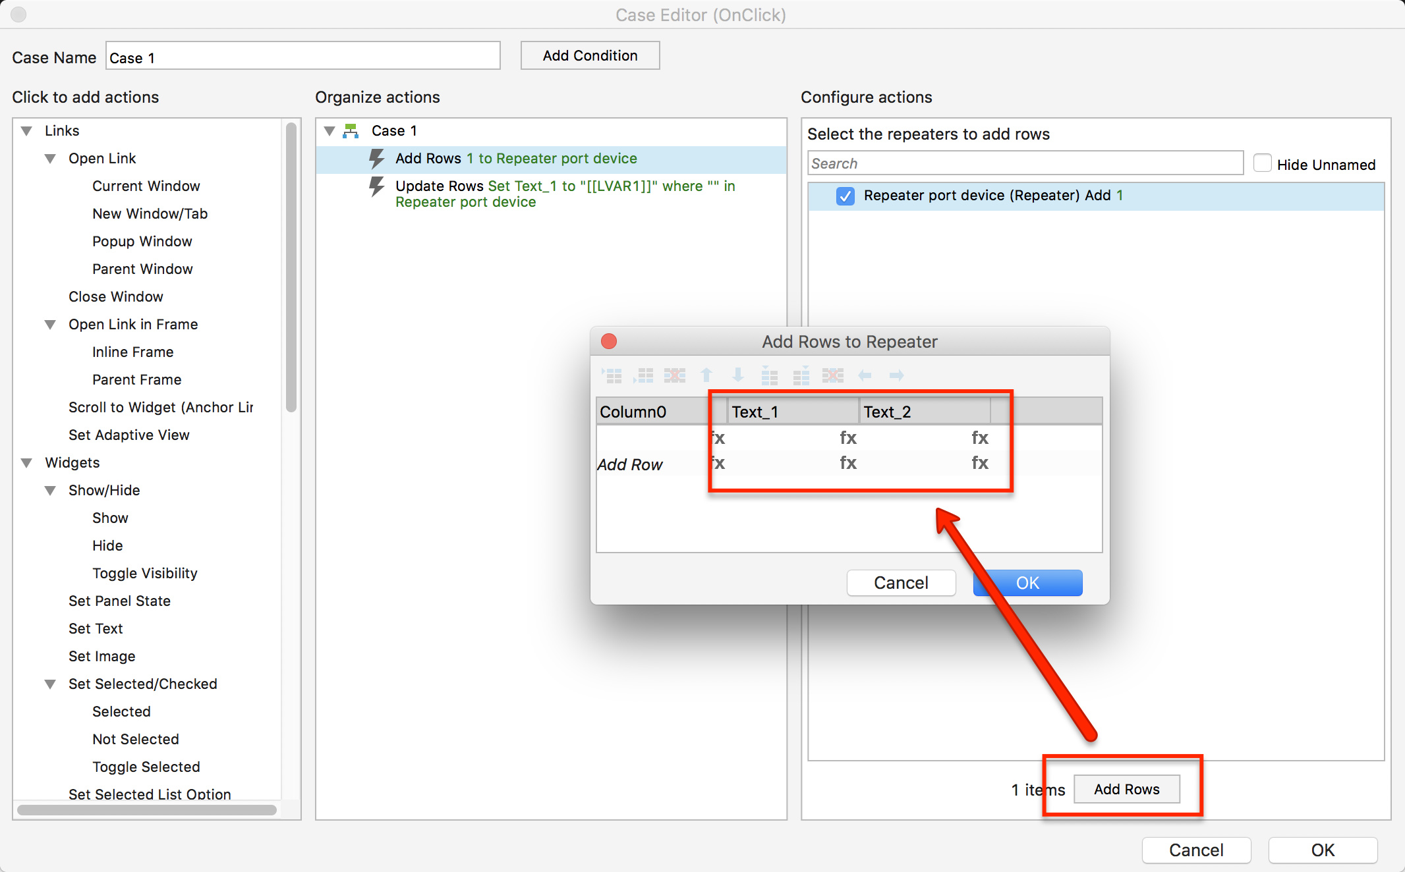1405x872 pixels.
Task: Uncheck Repeater port device checkbox
Action: (x=845, y=196)
